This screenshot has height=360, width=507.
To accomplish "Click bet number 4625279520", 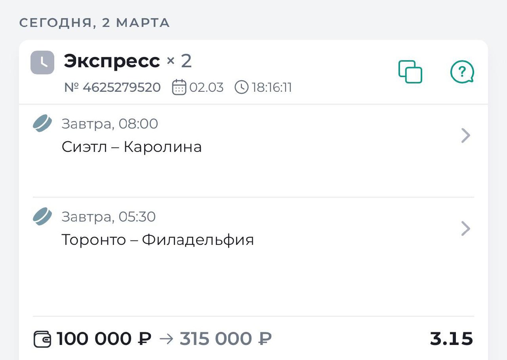I will click(x=112, y=87).
